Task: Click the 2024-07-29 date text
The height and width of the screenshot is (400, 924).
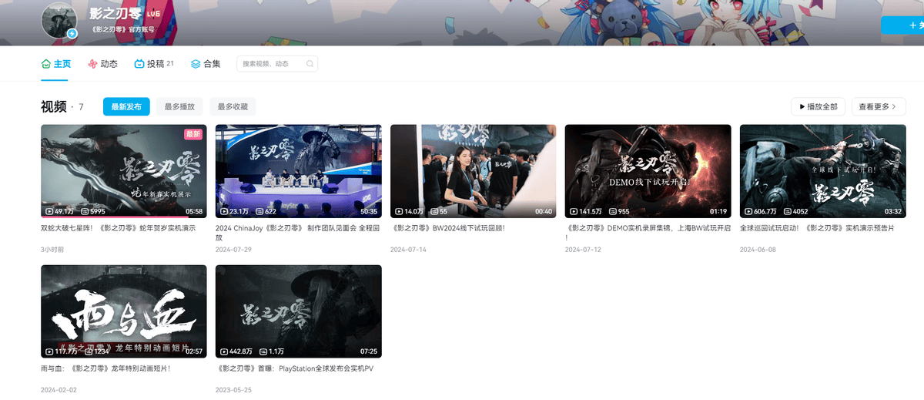Action: click(233, 250)
